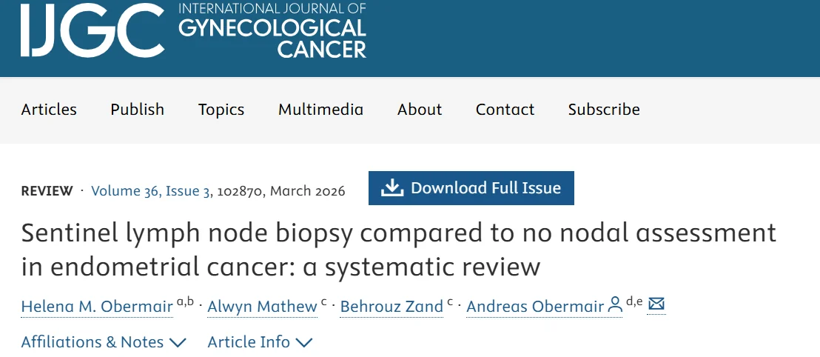Open the Multimedia menu
The width and height of the screenshot is (820, 357).
320,110
